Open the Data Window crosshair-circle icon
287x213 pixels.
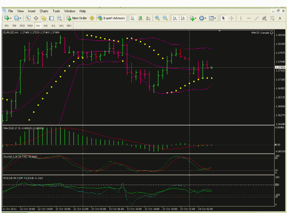click(x=36, y=18)
